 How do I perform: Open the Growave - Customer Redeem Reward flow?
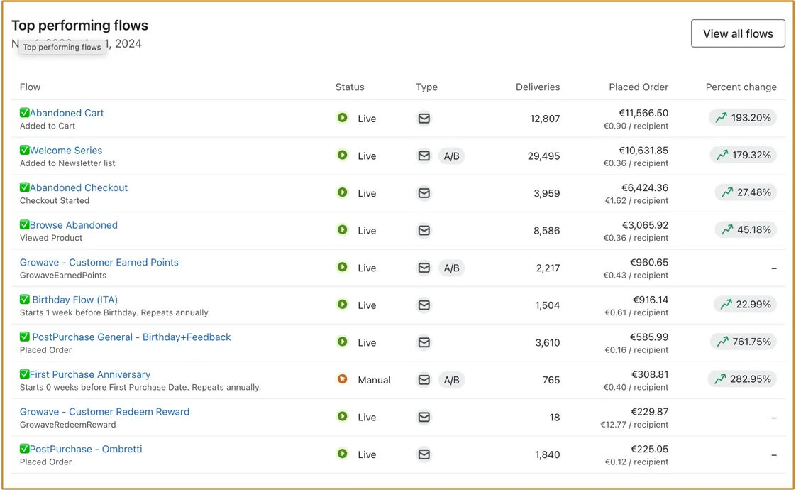104,412
